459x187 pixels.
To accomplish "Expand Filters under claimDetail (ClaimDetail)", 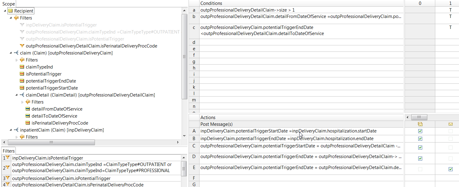I will [23, 102].
